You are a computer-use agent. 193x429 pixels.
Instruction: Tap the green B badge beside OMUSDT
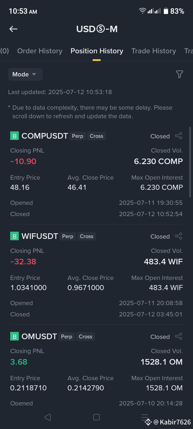click(14, 336)
